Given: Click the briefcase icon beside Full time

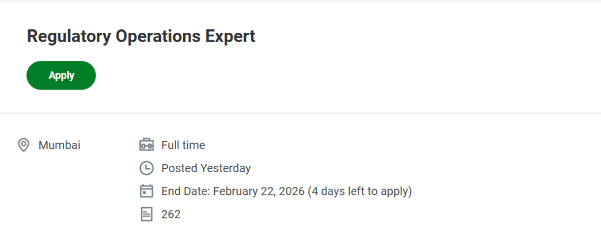Looking at the screenshot, I should pos(146,145).
